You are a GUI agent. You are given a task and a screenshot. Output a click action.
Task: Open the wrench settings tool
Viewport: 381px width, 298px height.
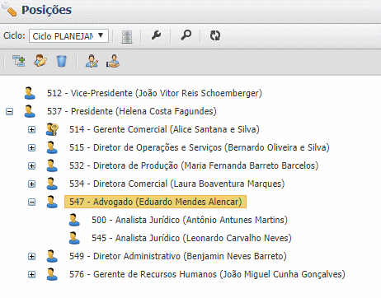tap(156, 35)
